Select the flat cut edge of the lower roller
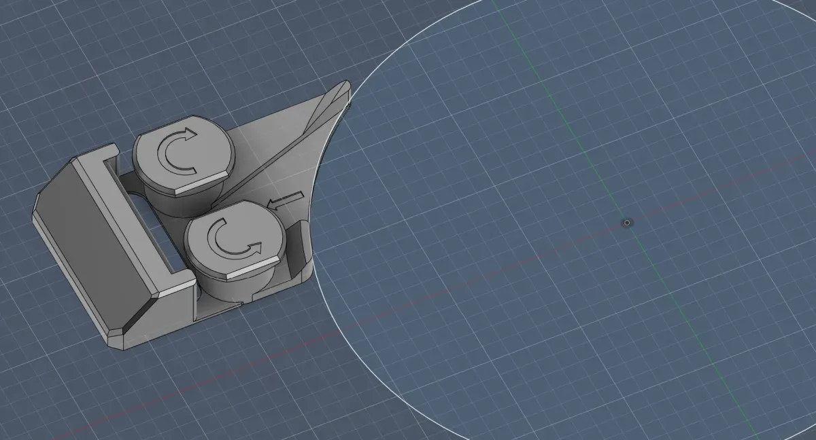 click(253, 270)
